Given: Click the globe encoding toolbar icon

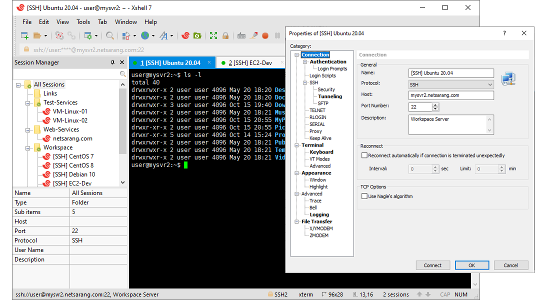Looking at the screenshot, I should (x=145, y=35).
